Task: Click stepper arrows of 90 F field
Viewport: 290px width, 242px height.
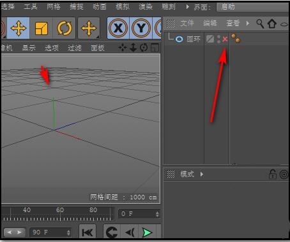Action: coord(68,232)
